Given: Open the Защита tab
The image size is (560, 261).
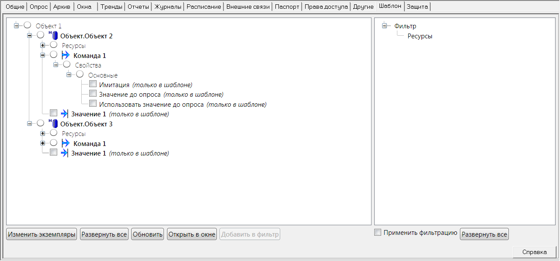Looking at the screenshot, I should (417, 7).
